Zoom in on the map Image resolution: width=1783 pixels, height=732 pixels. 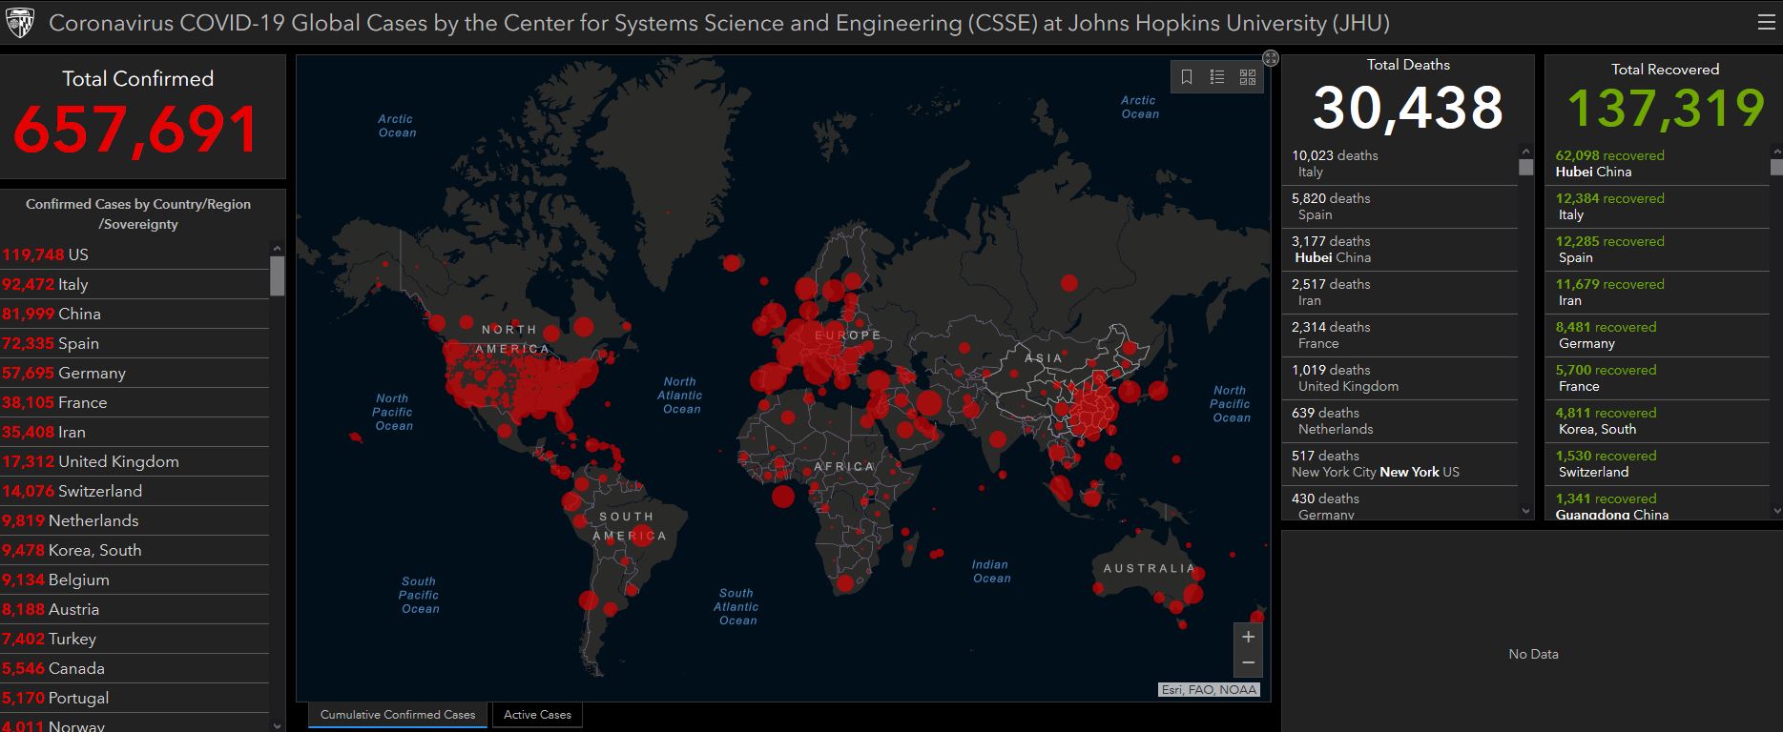click(x=1248, y=637)
